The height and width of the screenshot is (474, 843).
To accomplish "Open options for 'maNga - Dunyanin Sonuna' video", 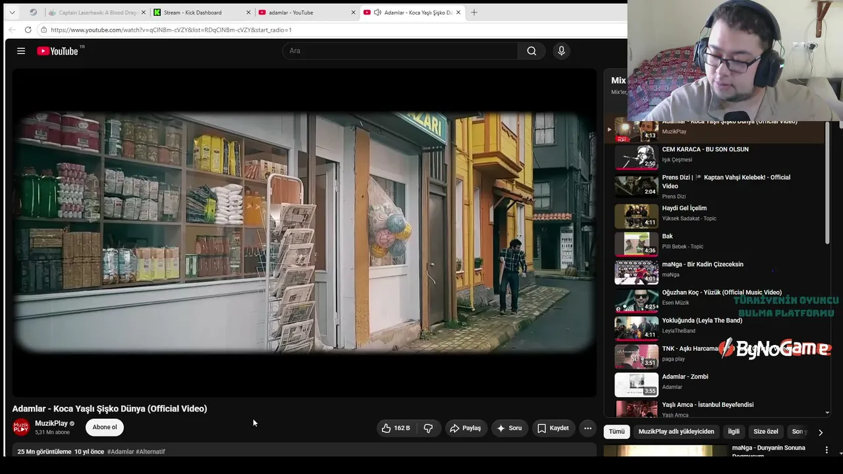I will coord(827,450).
